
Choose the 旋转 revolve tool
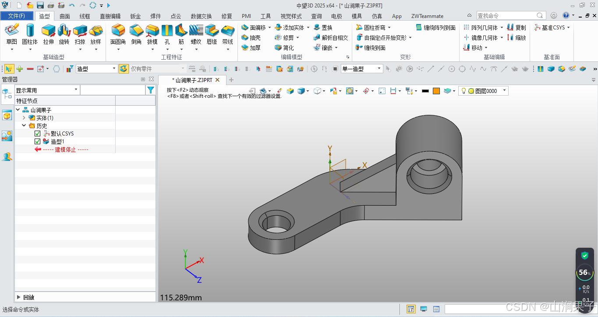64,34
